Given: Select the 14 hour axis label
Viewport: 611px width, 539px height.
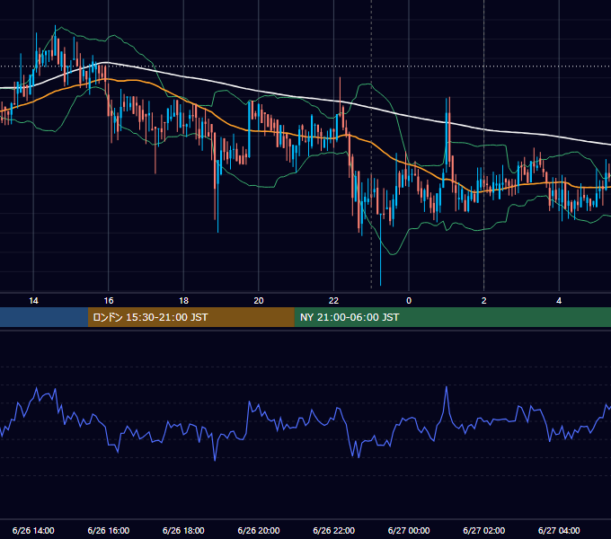Looking at the screenshot, I should [33, 301].
